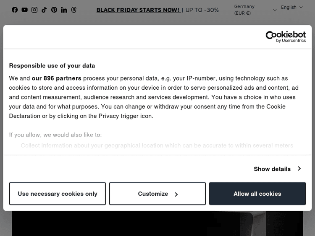The height and width of the screenshot is (236, 315).
Task: Click the 'Responsible use of your data' heading
Action: 52,66
